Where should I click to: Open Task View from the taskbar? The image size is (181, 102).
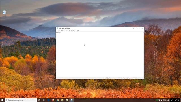pos(44,100)
